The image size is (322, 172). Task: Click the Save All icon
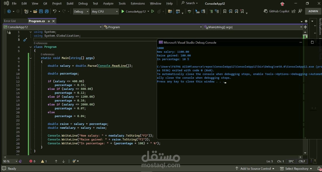[x=47, y=11]
